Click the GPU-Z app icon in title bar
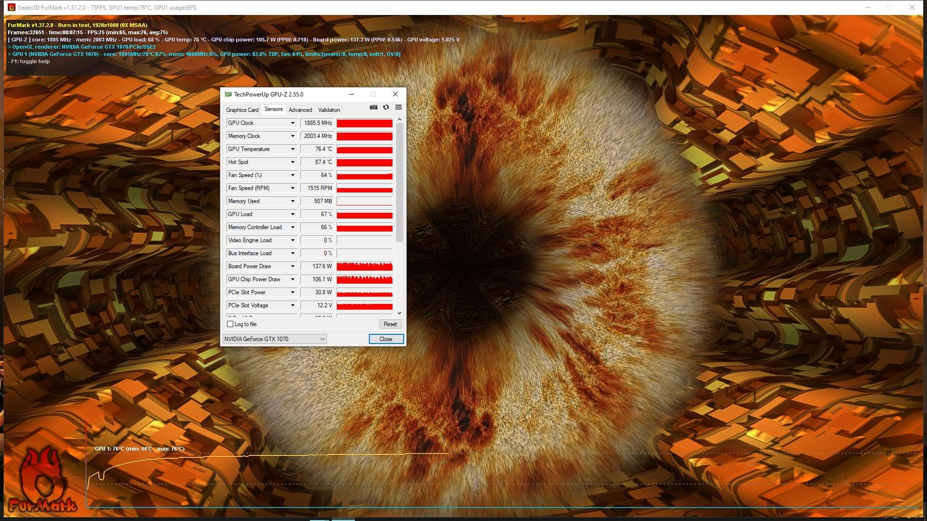Viewport: 927px width, 521px height. (228, 95)
